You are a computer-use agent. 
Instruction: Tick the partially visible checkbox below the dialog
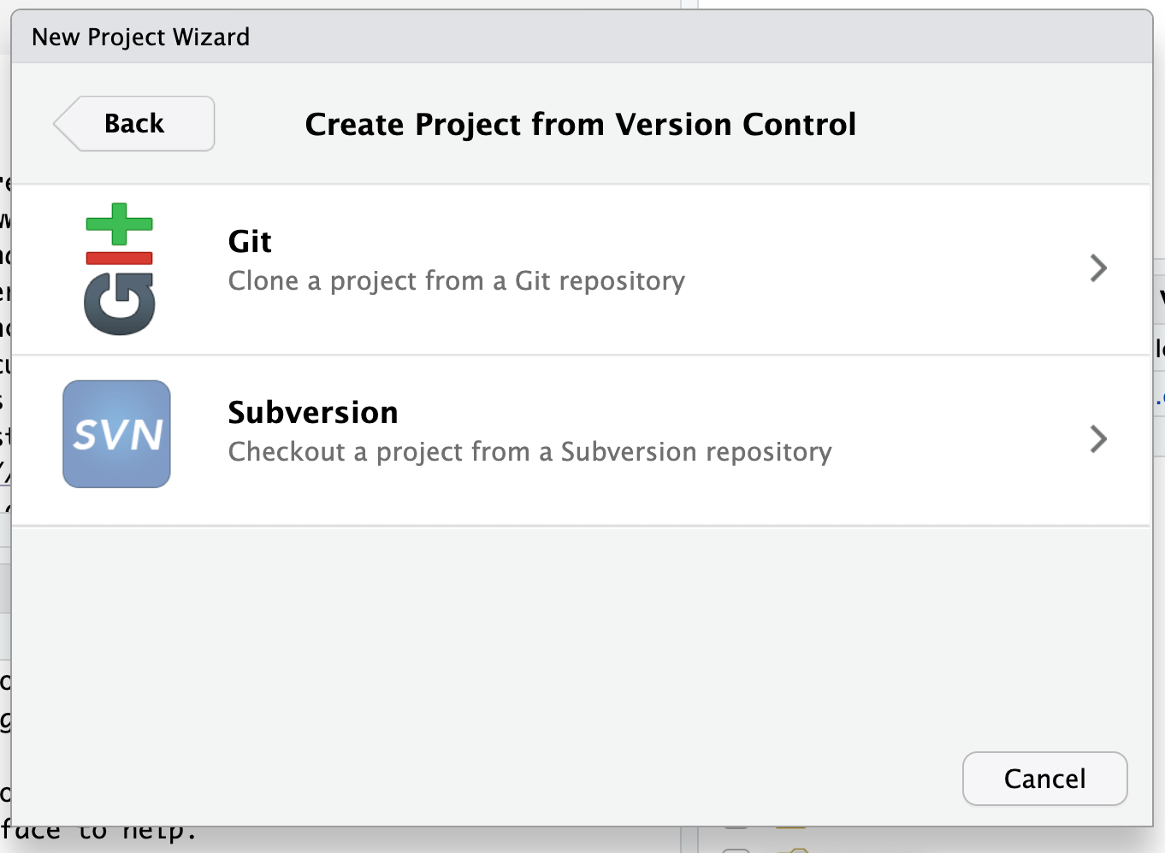[x=736, y=850]
